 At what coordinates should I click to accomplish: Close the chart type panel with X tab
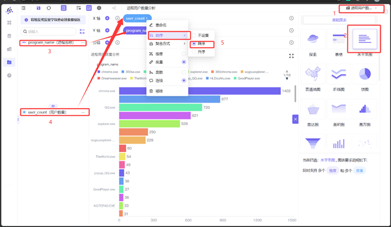point(296,119)
